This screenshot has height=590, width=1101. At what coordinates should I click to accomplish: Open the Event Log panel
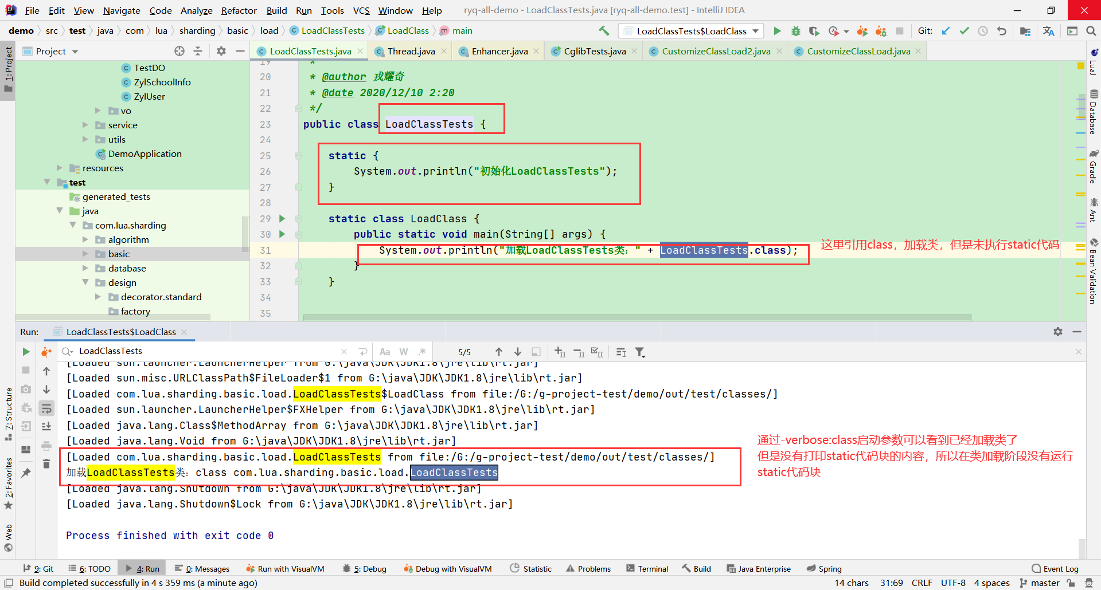click(1060, 568)
